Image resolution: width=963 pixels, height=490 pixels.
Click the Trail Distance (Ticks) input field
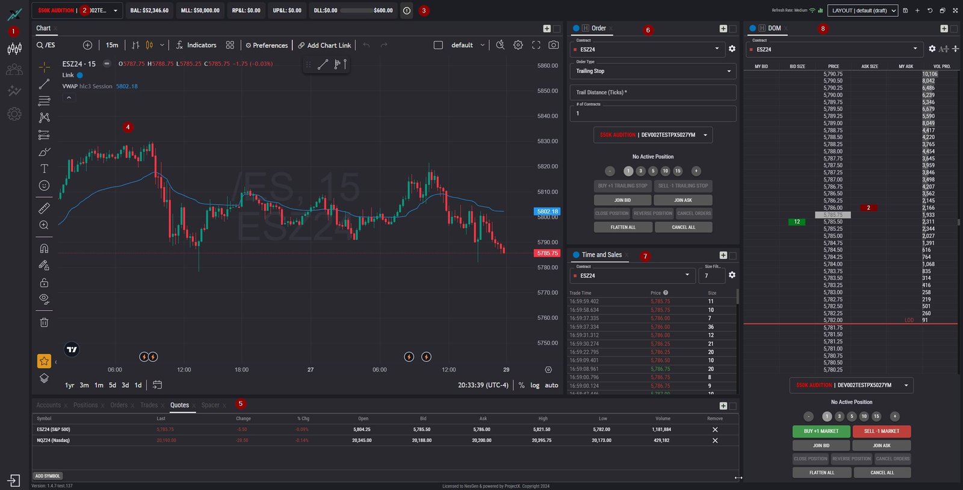653,92
